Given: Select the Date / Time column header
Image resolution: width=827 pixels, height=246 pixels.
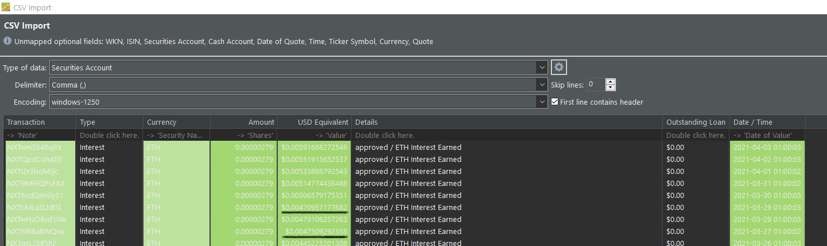Looking at the screenshot, I should coord(767,122).
